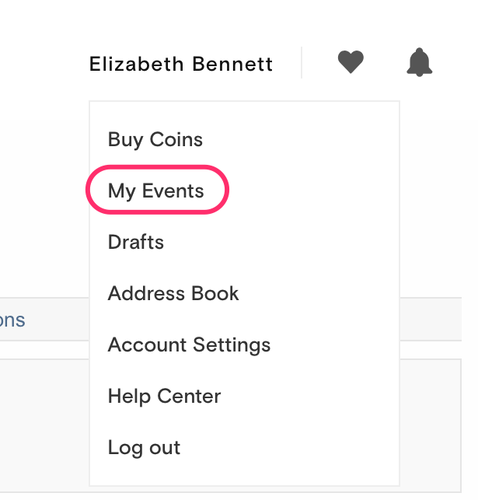Open the Address Book entry
The height and width of the screenshot is (500, 478).
pos(173,293)
